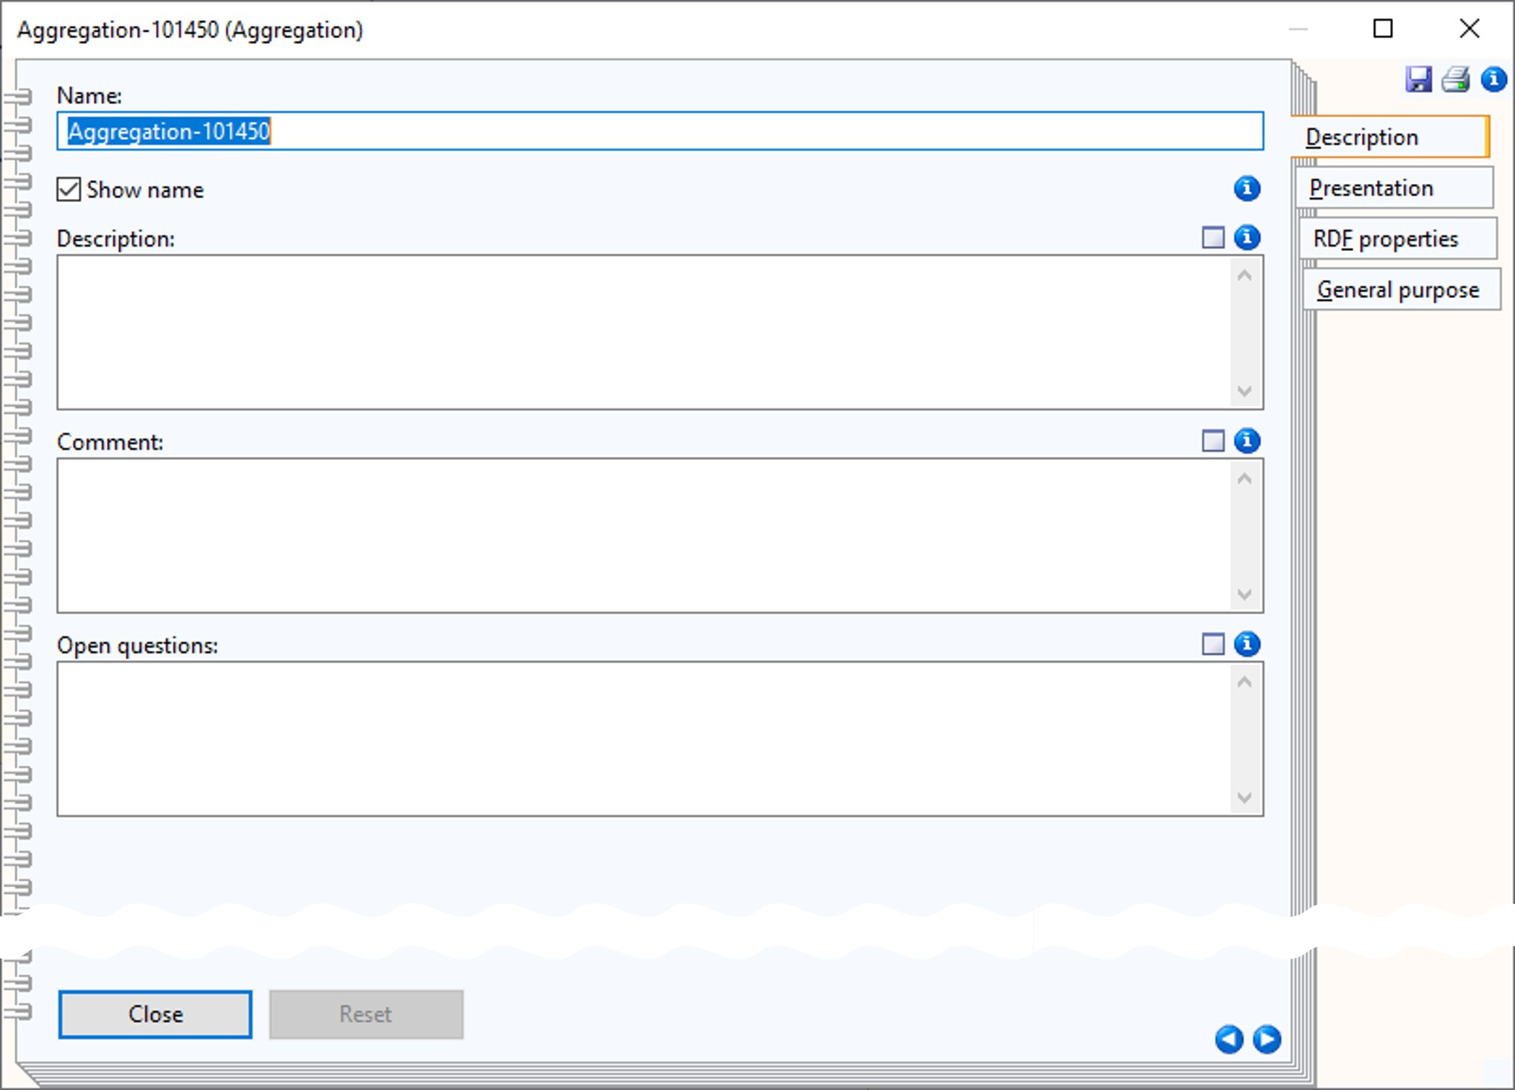This screenshot has width=1515, height=1090.
Task: Close the Aggregation-101450 window with X
Action: [1469, 29]
